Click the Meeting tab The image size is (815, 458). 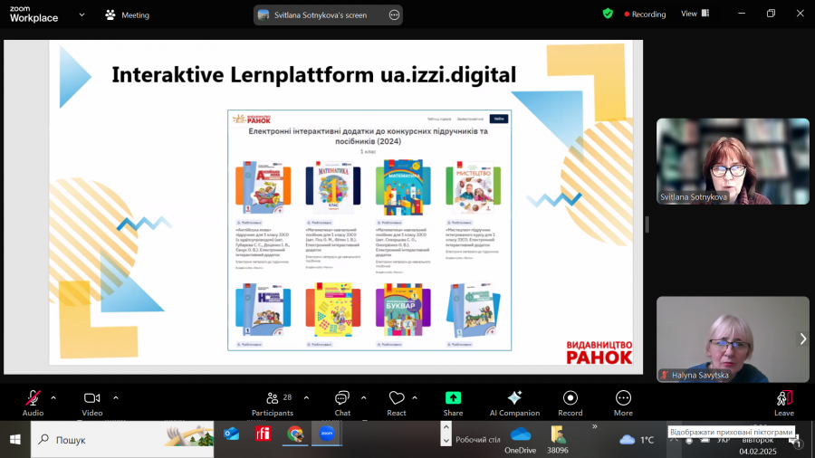click(128, 15)
